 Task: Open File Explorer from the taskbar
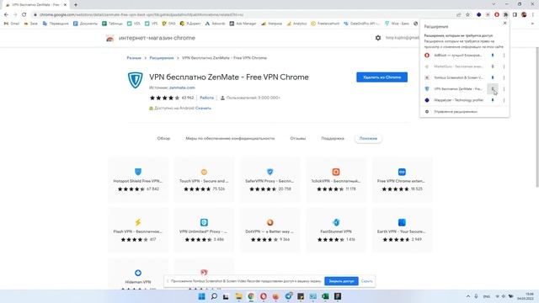[x=238, y=296]
